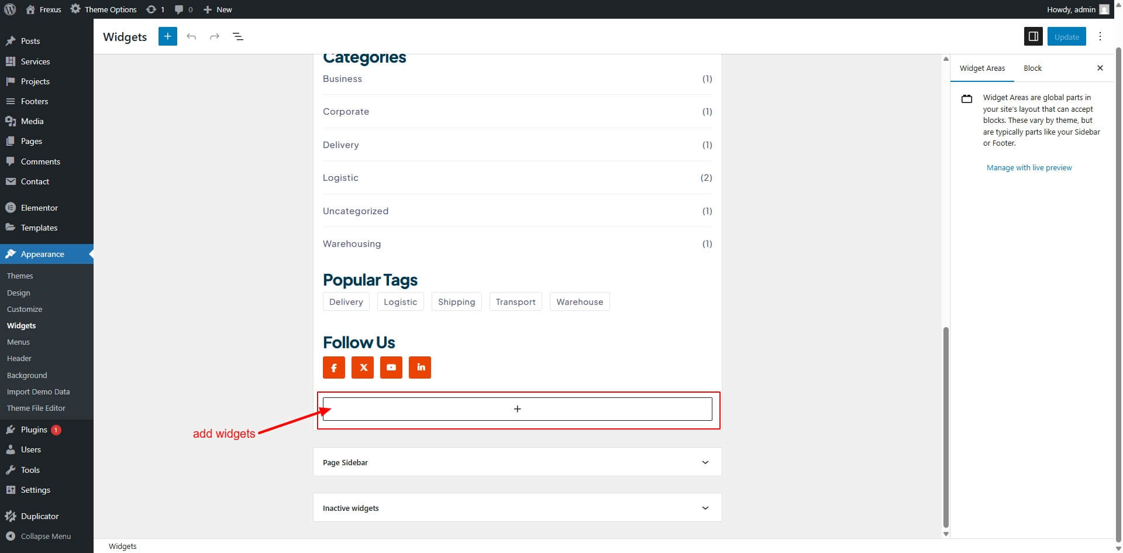This screenshot has height=553, width=1123.
Task: Toggle the settings sidebar panel icon
Action: [1033, 36]
